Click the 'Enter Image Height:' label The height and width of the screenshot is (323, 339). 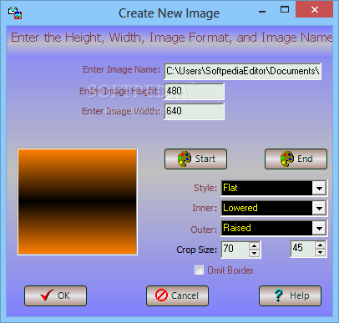tap(120, 91)
